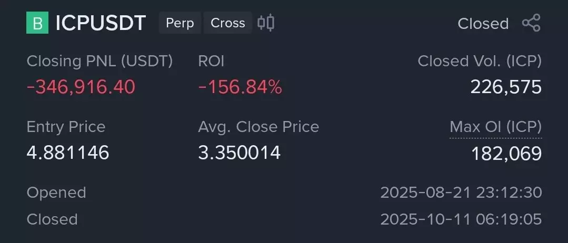The image size is (568, 243).
Task: Click the green B buy-side icon
Action: click(37, 23)
